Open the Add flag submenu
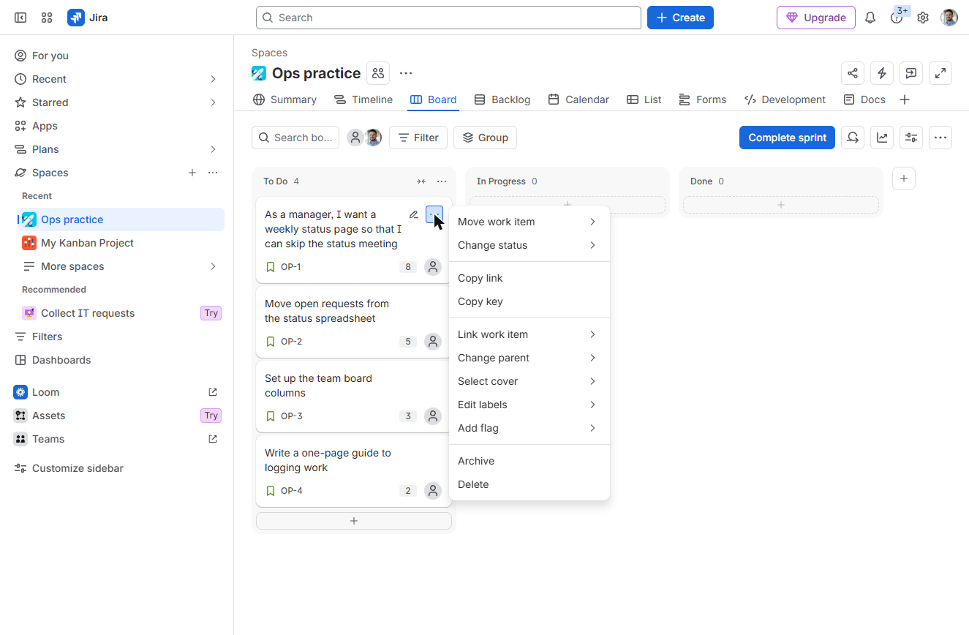 (529, 428)
